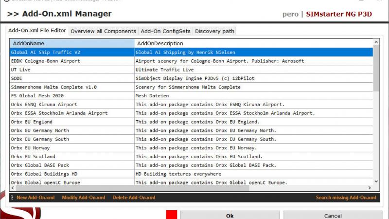Open the Add-On ConfigSets tab
The image size is (389, 219).
pyautogui.click(x=165, y=31)
